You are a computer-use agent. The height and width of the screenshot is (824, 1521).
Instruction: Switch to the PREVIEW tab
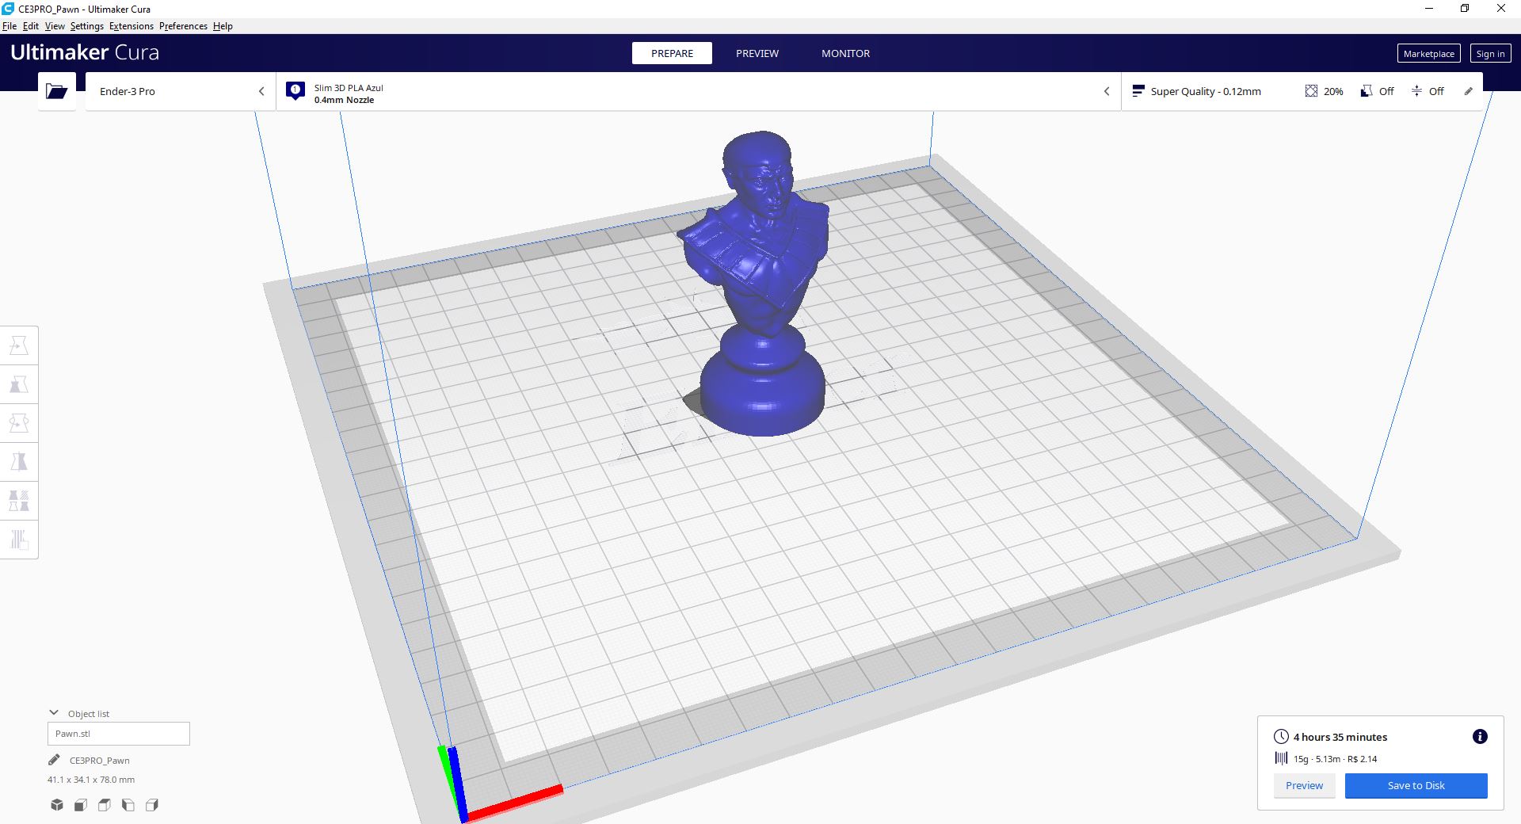point(757,53)
